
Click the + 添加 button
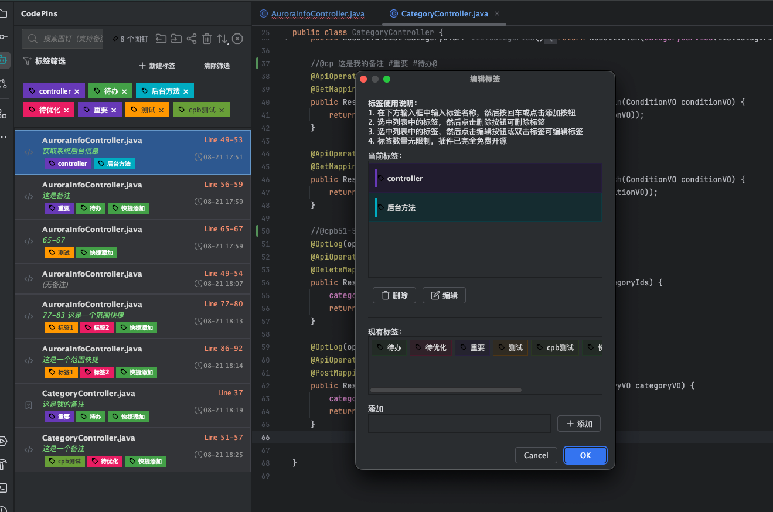pyautogui.click(x=579, y=424)
